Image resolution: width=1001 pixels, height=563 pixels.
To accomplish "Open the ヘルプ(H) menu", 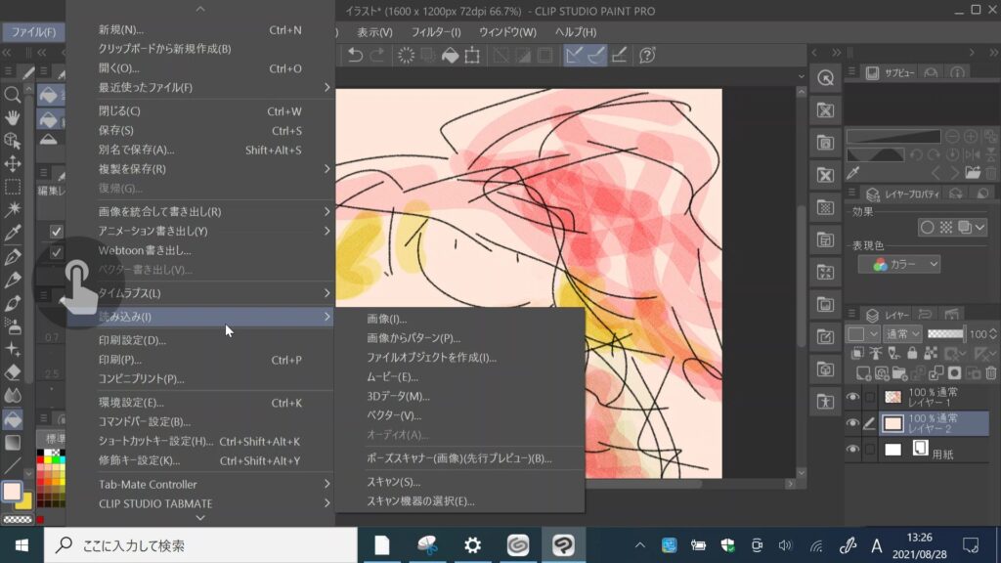I will (x=576, y=32).
